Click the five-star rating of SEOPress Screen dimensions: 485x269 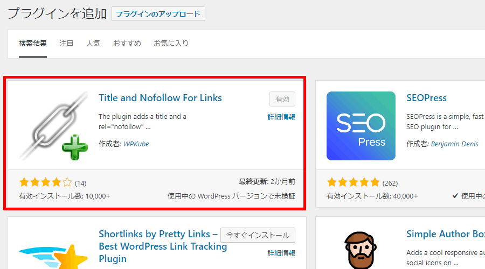coord(353,182)
